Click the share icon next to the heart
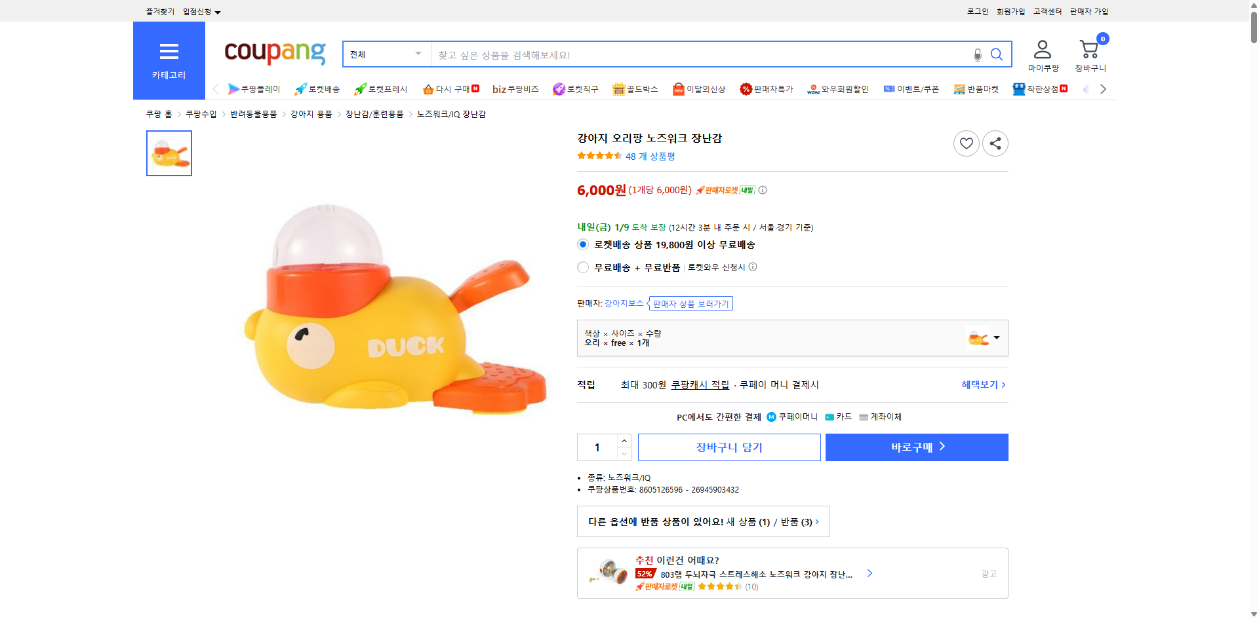 995,143
